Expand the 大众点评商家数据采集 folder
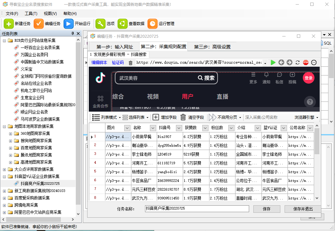Screen dimensions: 335x231 click(x=5, y=169)
